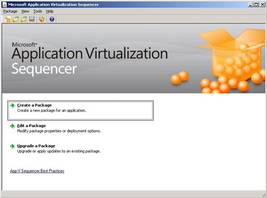Open App-V Sequencer Best Practices link
This screenshot has width=267, height=198.
[37, 171]
